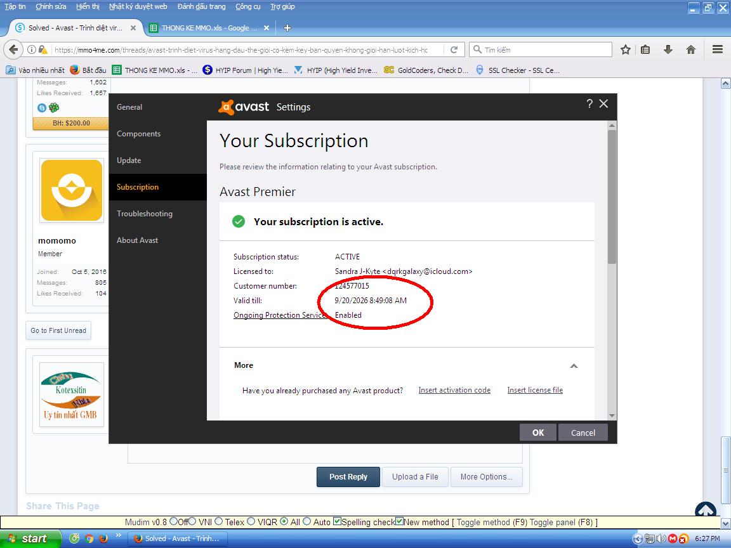This screenshot has height=548, width=731.
Task: Open the Ongoing Protection Service link
Action: tap(280, 315)
